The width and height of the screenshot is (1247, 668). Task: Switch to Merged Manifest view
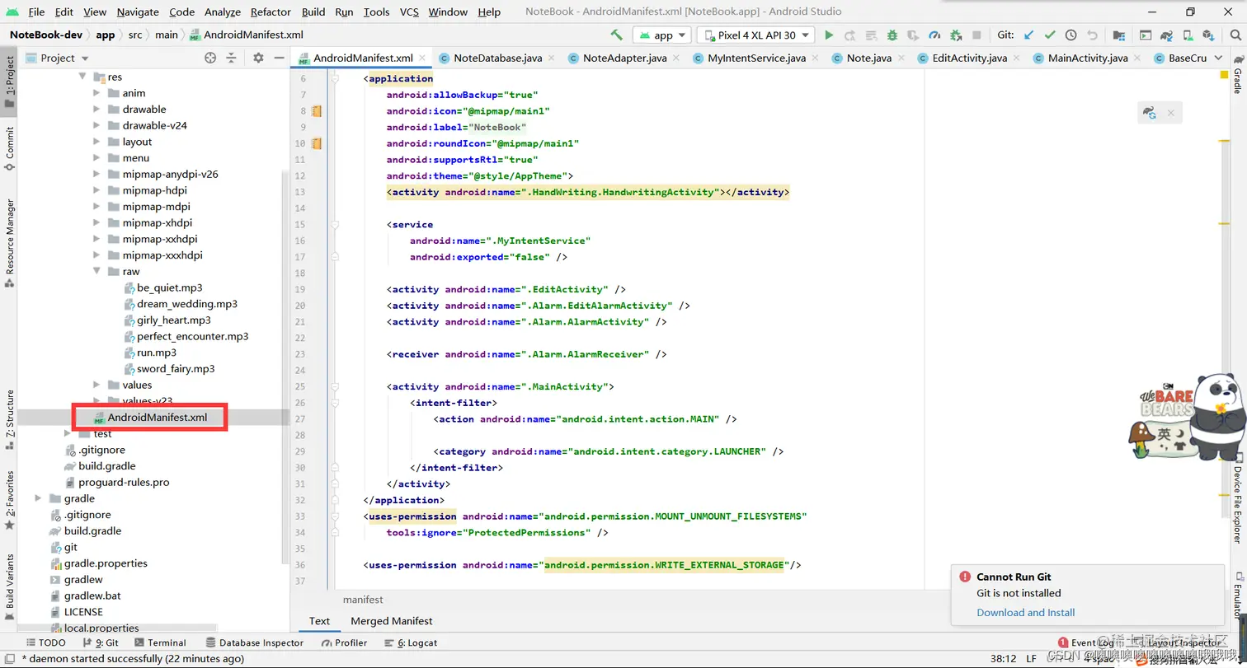pos(391,621)
